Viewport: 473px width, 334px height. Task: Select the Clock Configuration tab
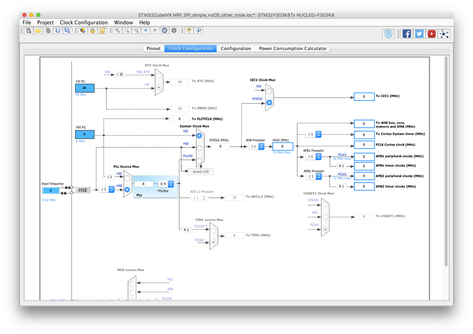(191, 49)
